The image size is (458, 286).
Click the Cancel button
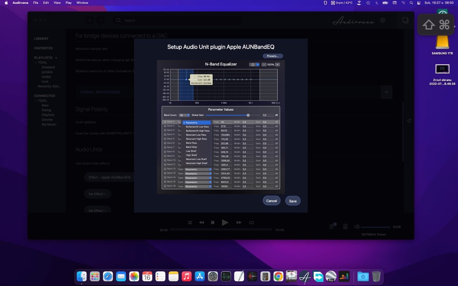272,201
